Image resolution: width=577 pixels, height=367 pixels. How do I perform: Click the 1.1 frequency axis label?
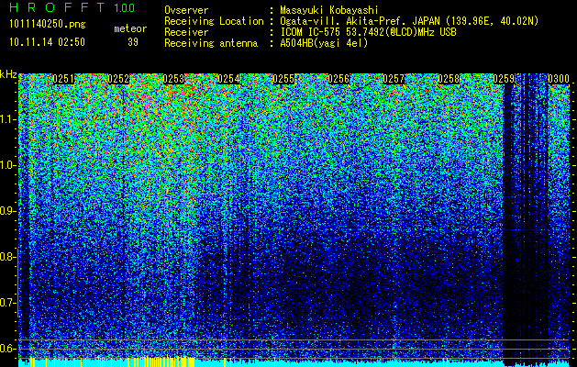tap(8, 119)
